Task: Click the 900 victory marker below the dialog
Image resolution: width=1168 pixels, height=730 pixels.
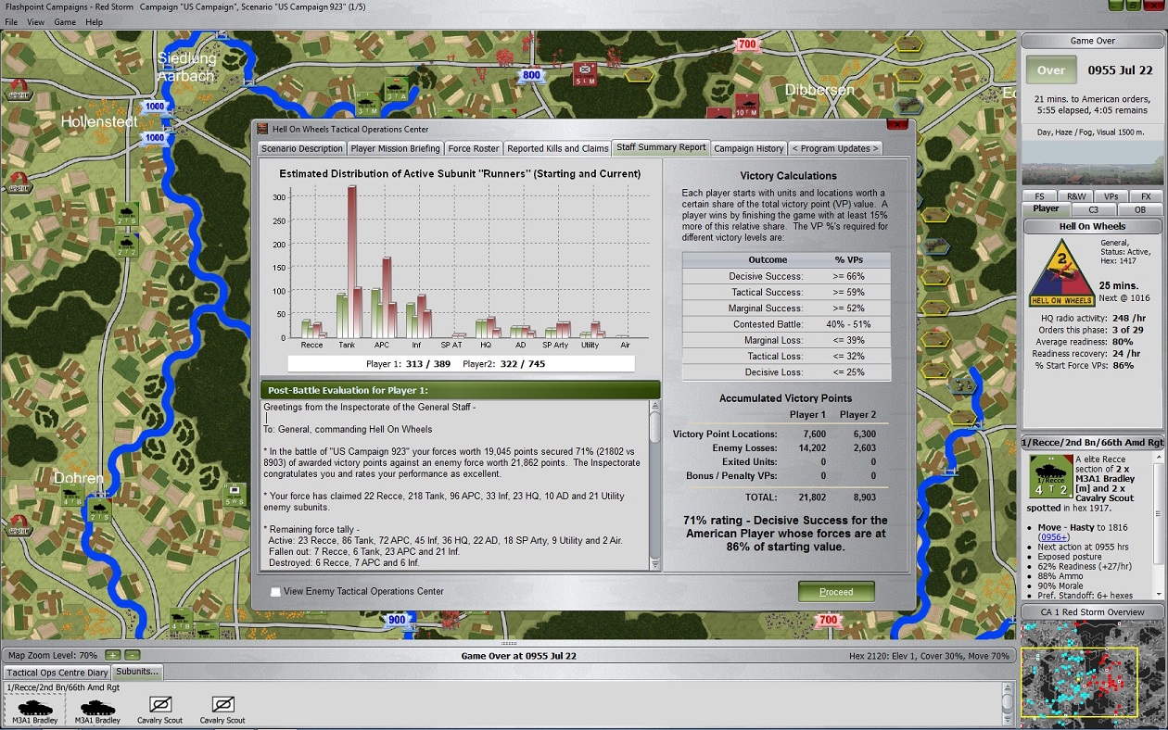Action: tap(397, 620)
